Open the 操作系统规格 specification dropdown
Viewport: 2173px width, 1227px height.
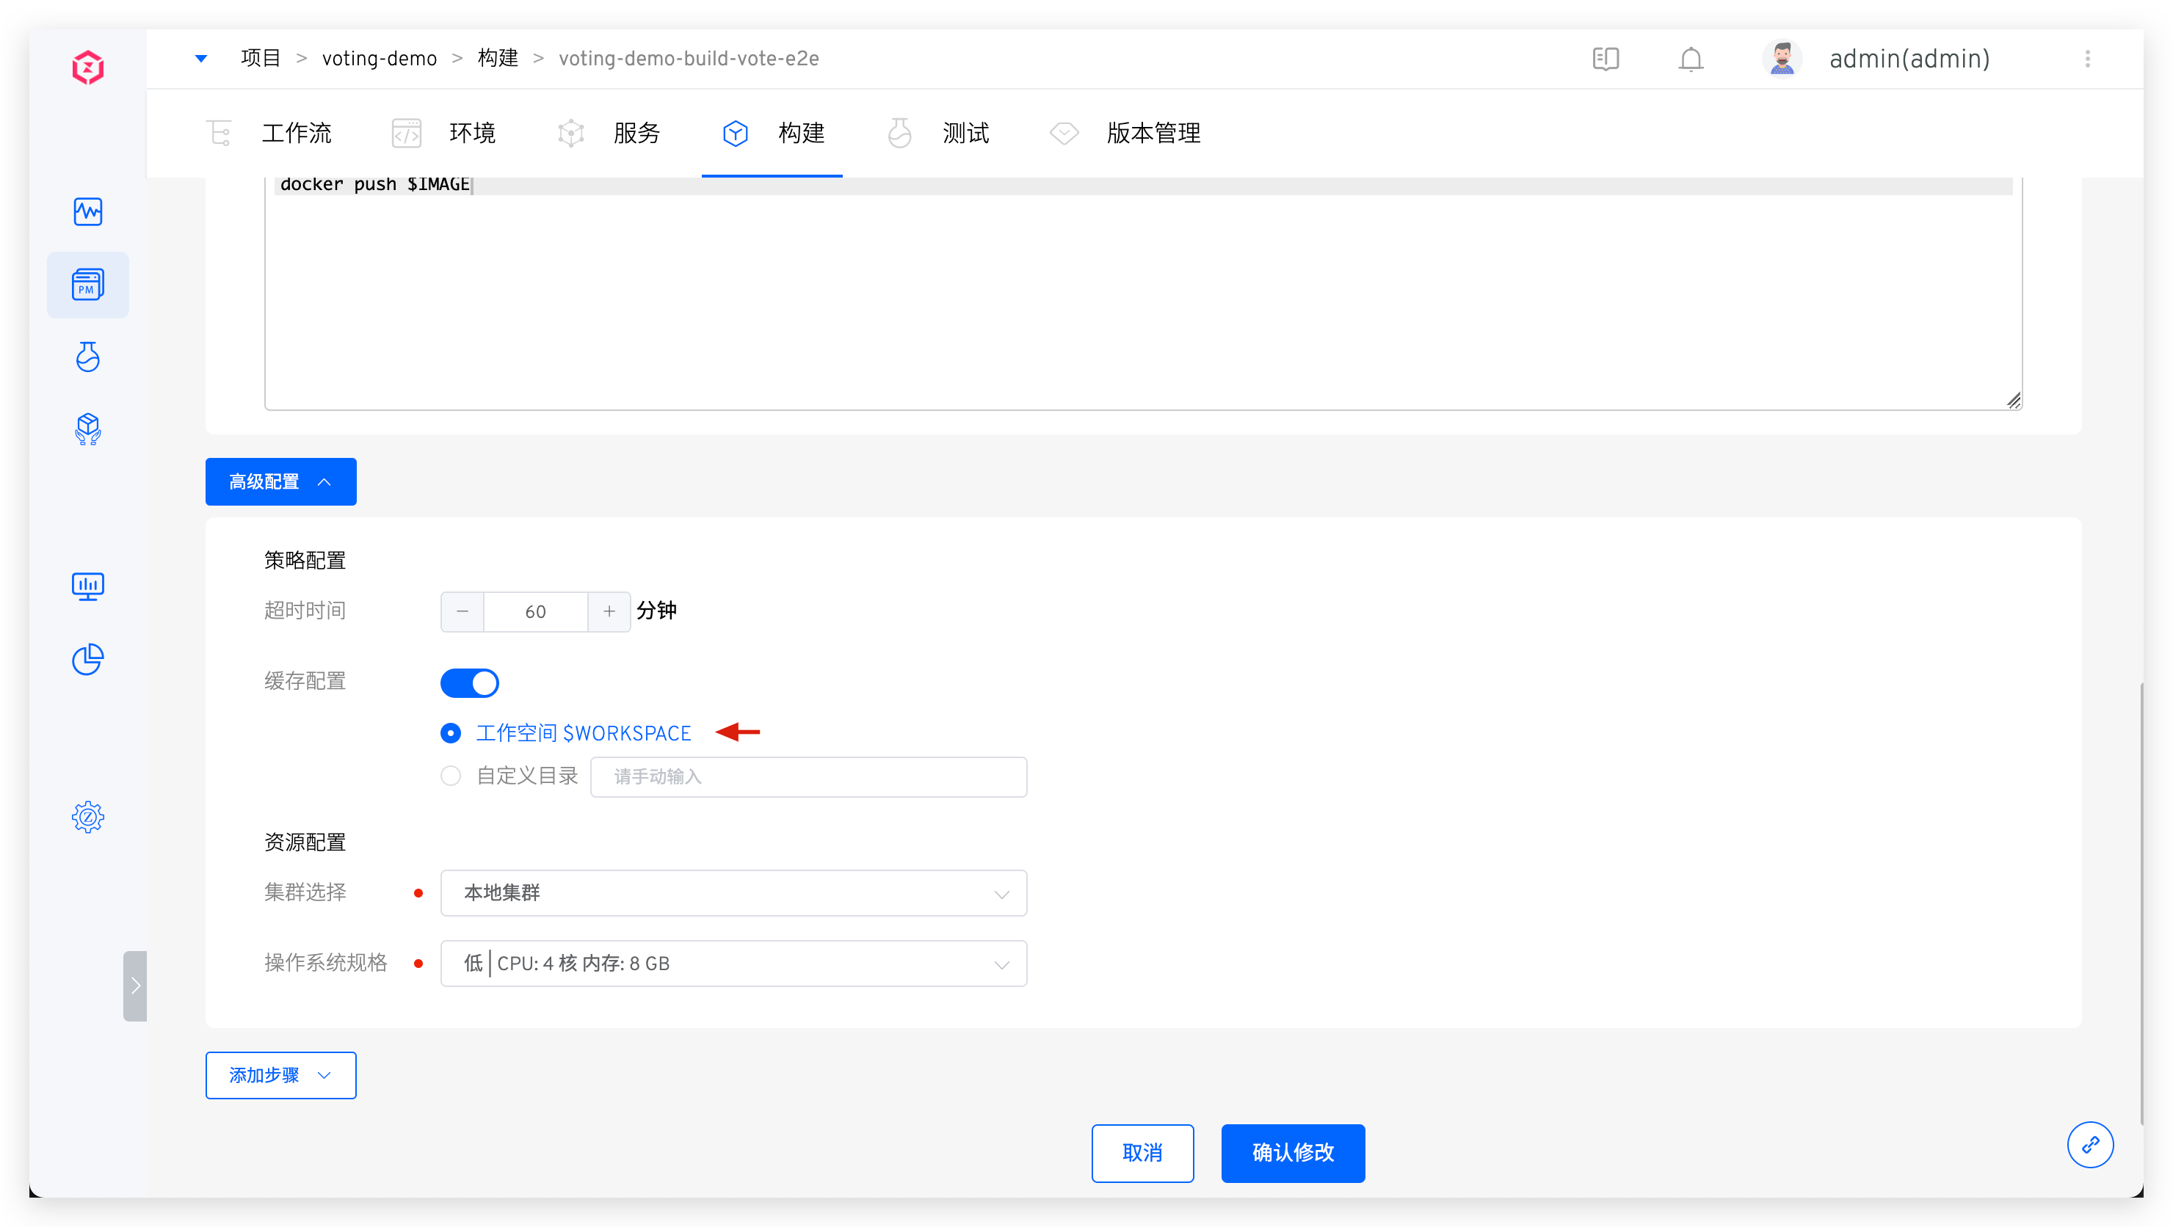(733, 963)
